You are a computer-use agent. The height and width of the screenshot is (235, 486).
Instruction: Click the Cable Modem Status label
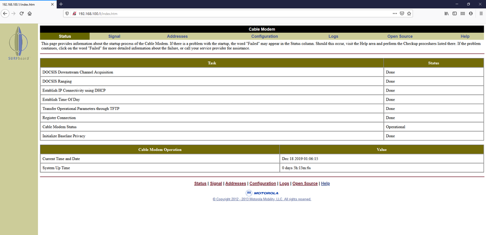pyautogui.click(x=59, y=127)
